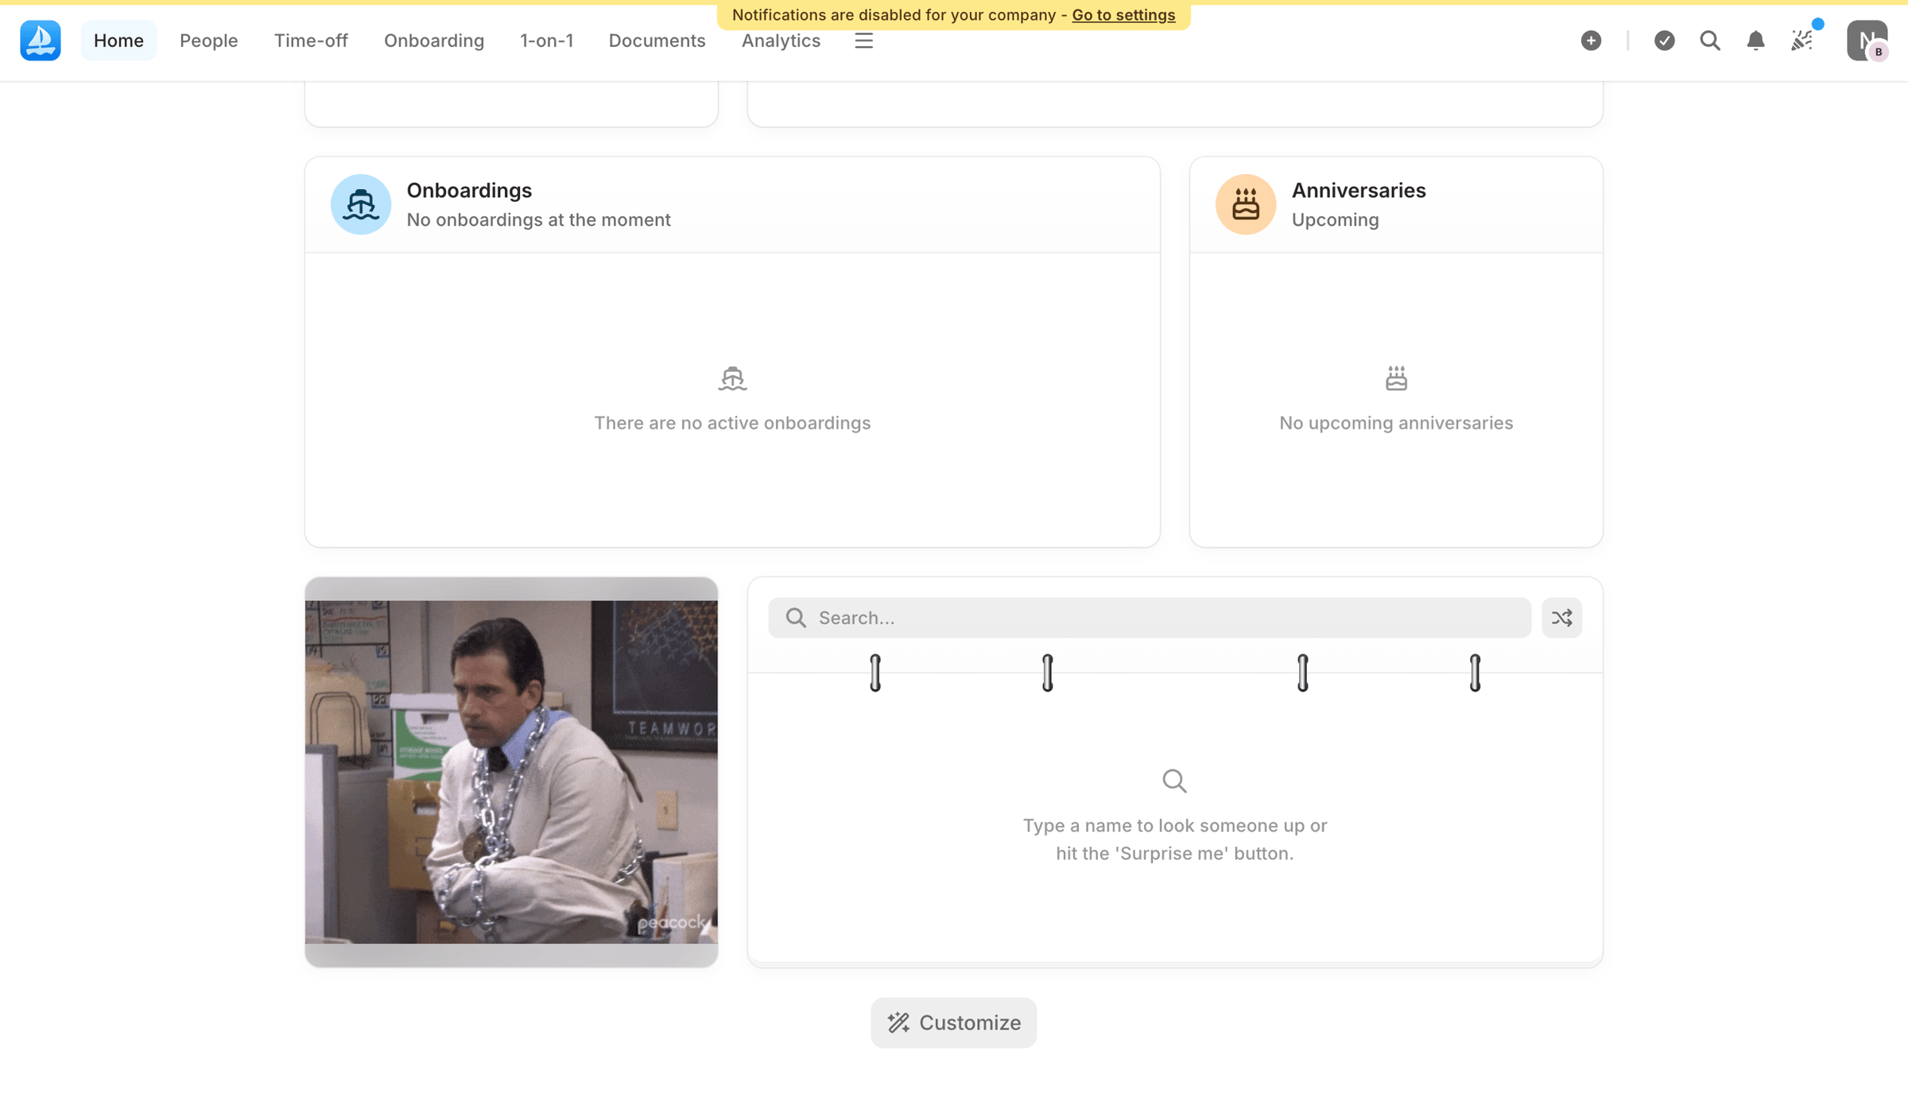Select the Home tab

(x=118, y=41)
